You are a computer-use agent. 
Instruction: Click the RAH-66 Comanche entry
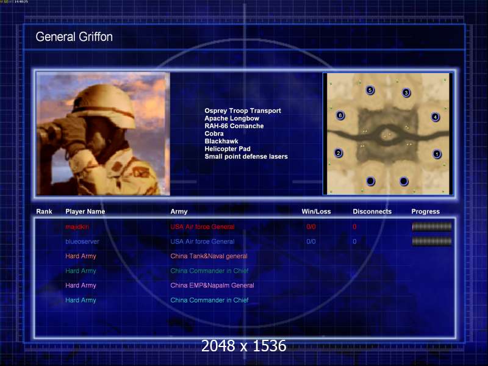(x=234, y=126)
